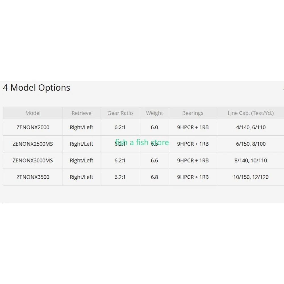Click the 6.6 weight cell

[154, 160]
